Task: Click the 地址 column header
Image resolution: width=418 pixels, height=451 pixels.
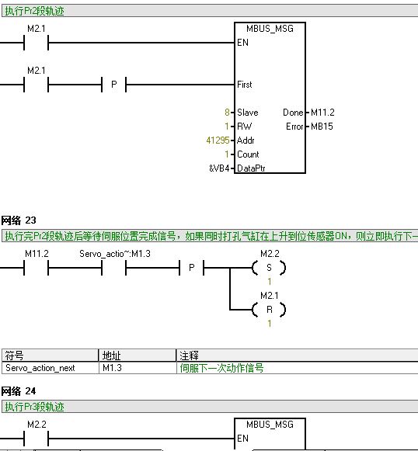Action: [x=138, y=356]
